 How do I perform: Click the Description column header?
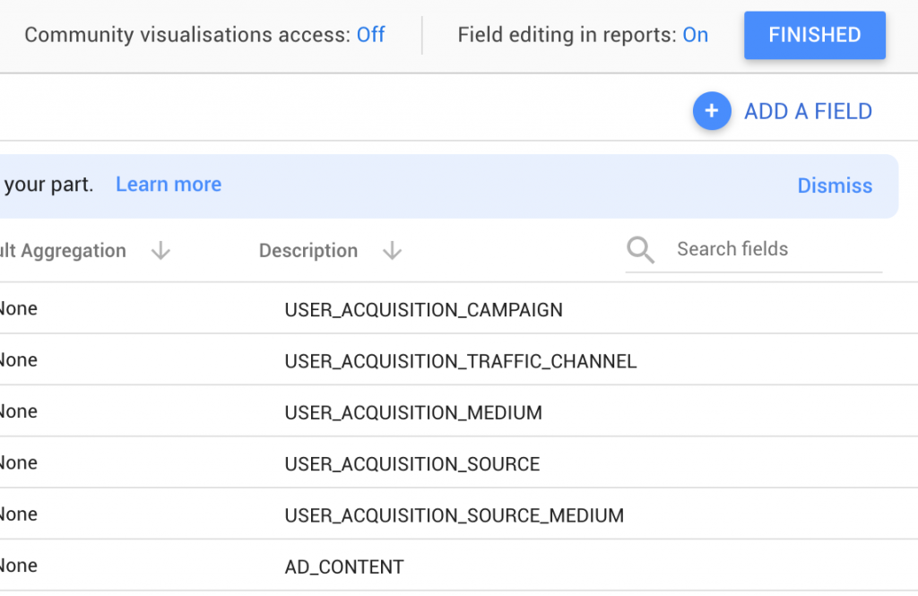click(308, 251)
